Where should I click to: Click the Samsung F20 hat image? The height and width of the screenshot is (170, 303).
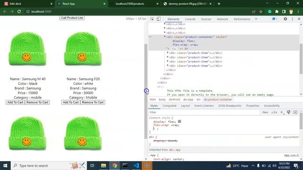pos(83,49)
